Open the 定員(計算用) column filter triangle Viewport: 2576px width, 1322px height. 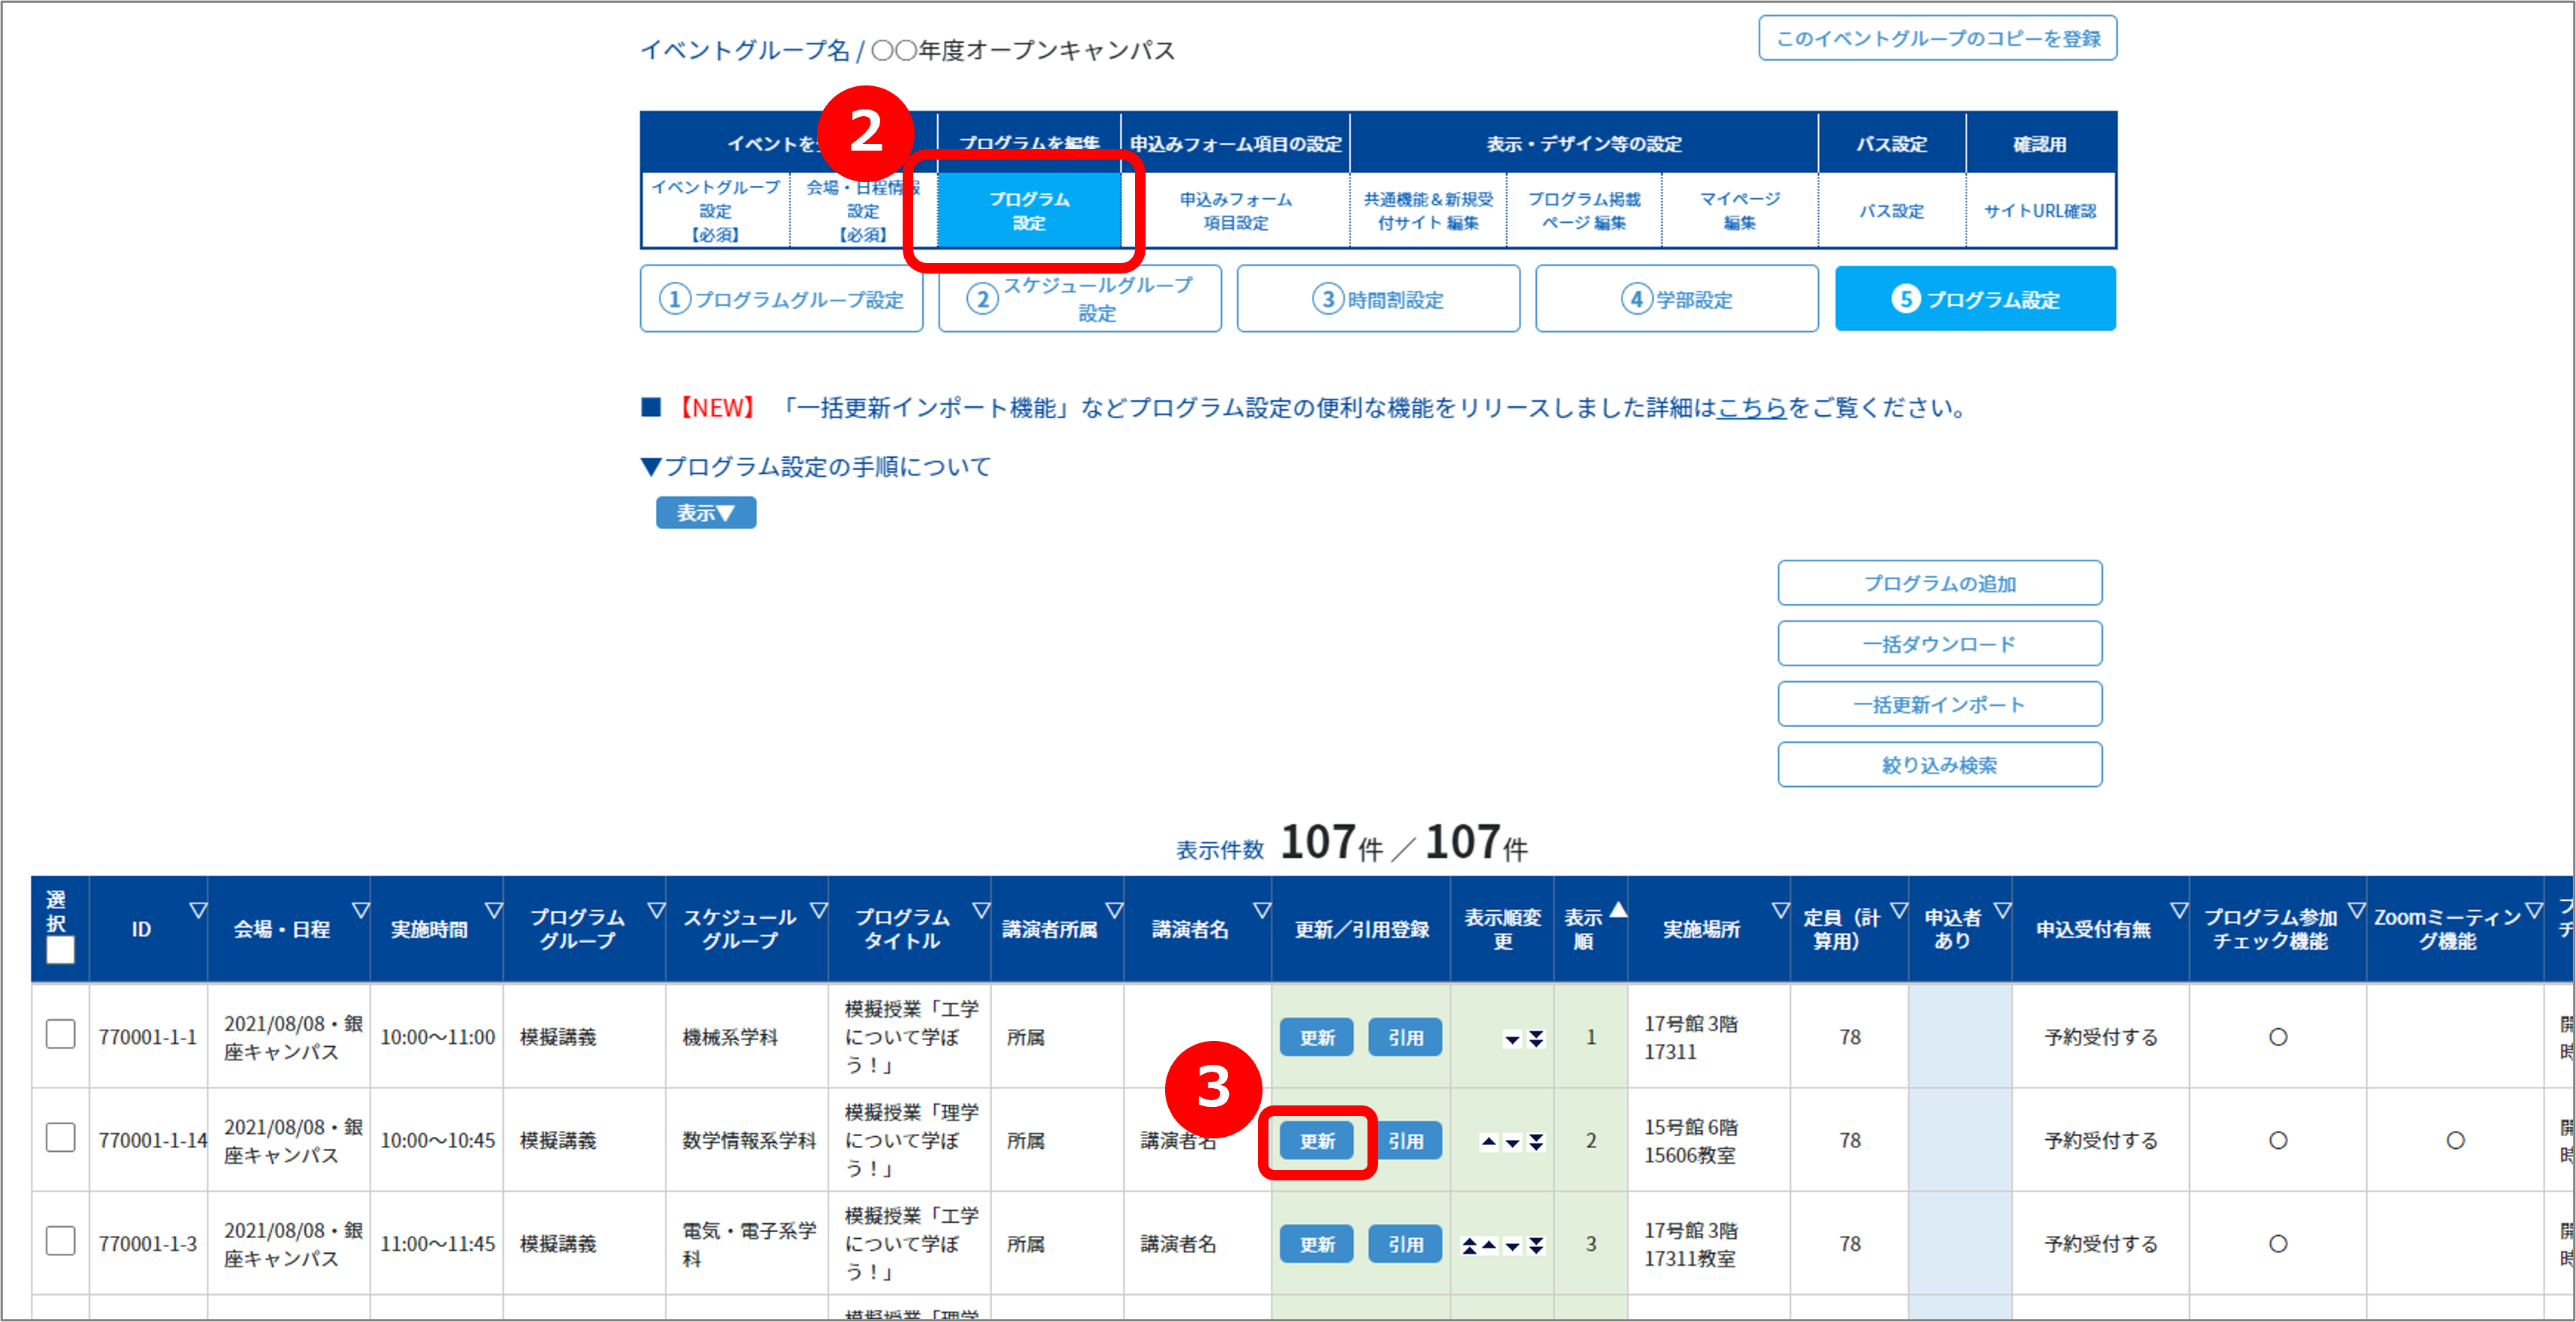click(1899, 910)
